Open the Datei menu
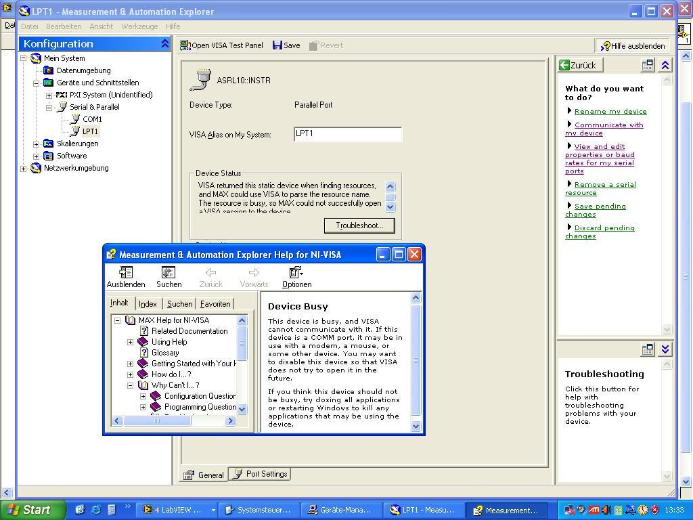The height and width of the screenshot is (520, 693). pos(30,26)
